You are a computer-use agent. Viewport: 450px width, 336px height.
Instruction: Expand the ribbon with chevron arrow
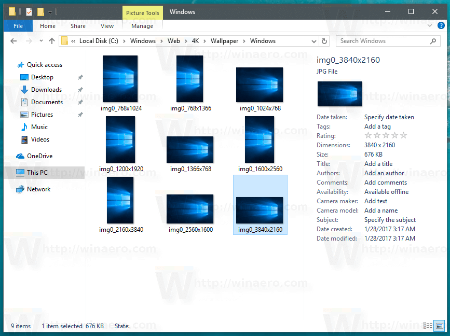pyautogui.click(x=429, y=26)
